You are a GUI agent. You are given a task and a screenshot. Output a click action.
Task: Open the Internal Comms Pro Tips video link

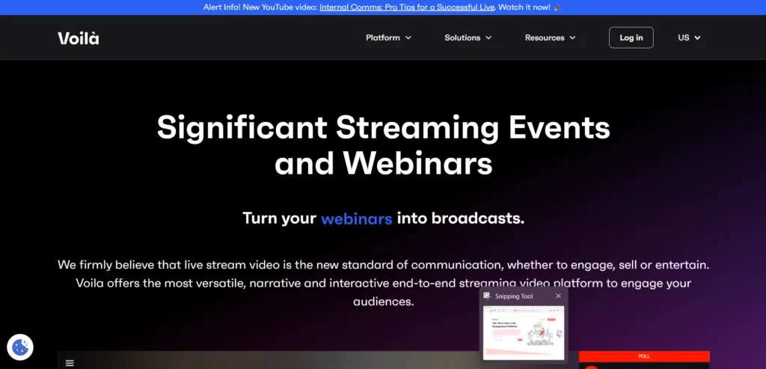pos(407,7)
